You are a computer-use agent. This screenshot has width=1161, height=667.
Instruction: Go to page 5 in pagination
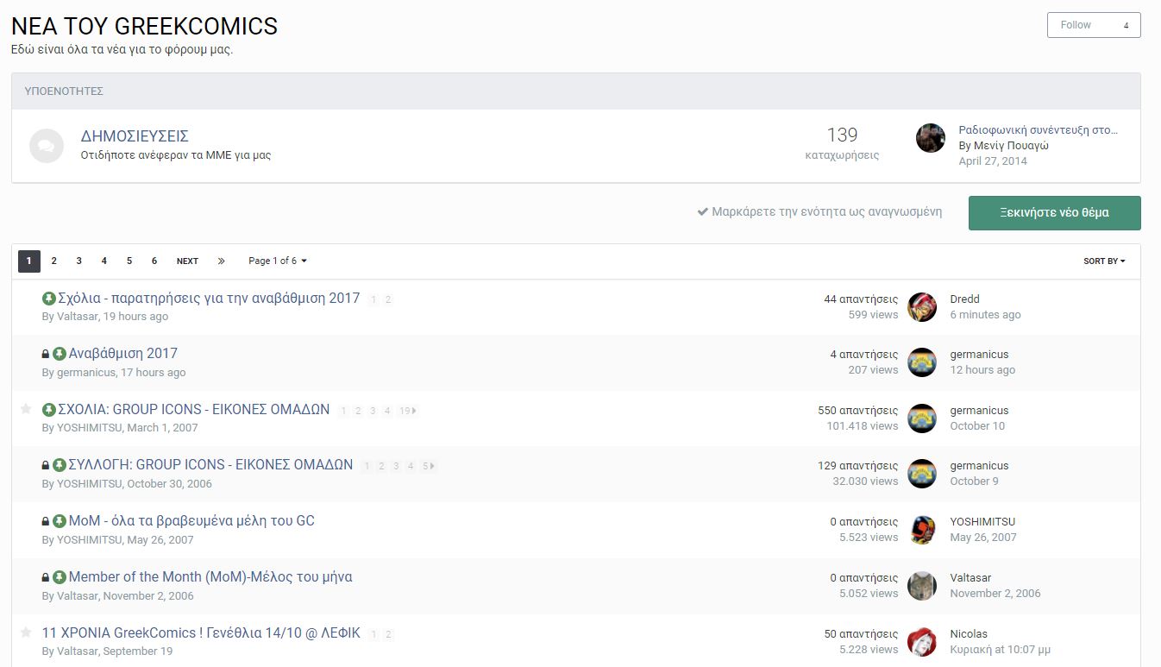pyautogui.click(x=129, y=261)
